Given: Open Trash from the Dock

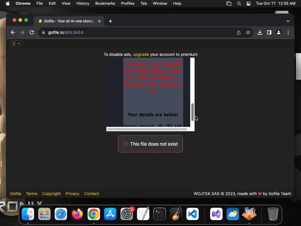Looking at the screenshot, I should click(x=273, y=214).
